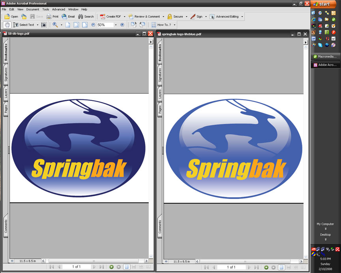Click the Email toolbar button

click(x=68, y=17)
